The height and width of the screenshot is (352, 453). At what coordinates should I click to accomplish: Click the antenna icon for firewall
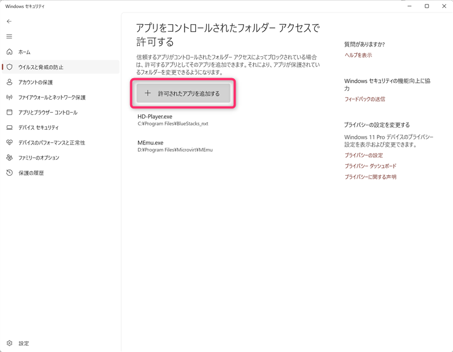pos(10,97)
